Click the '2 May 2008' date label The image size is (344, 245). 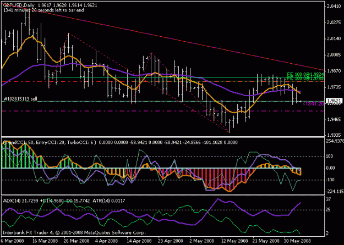tap(202, 241)
